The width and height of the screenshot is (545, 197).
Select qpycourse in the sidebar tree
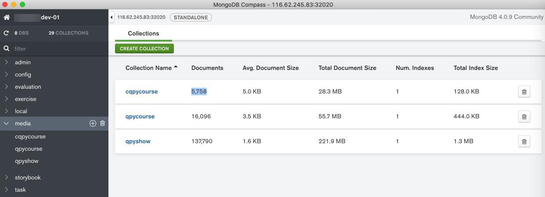pyautogui.click(x=29, y=149)
